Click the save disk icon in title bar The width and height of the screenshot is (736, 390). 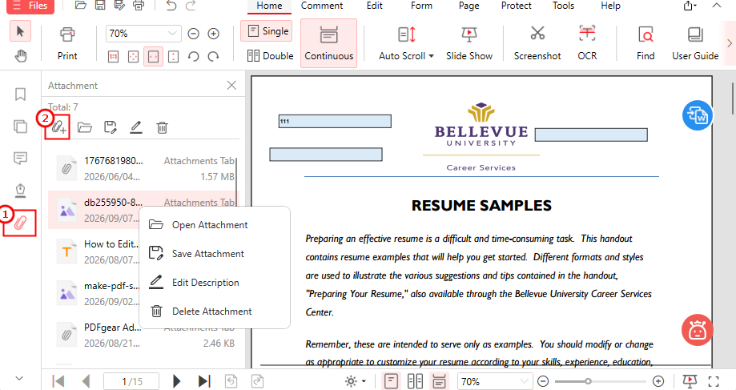tap(100, 6)
